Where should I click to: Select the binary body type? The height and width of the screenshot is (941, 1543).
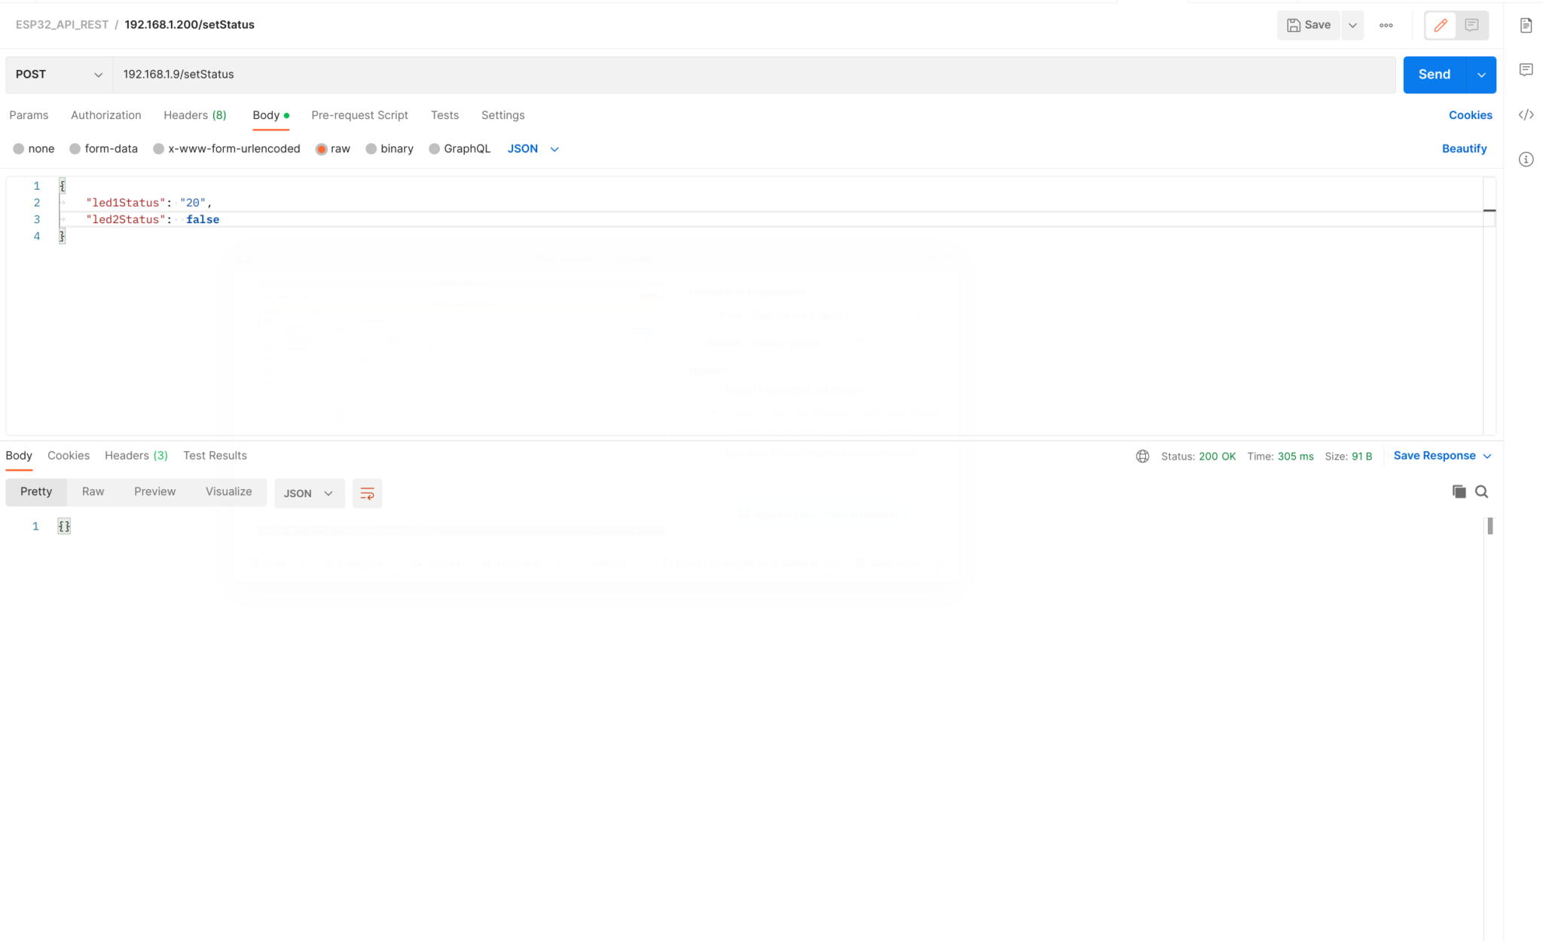[390, 148]
